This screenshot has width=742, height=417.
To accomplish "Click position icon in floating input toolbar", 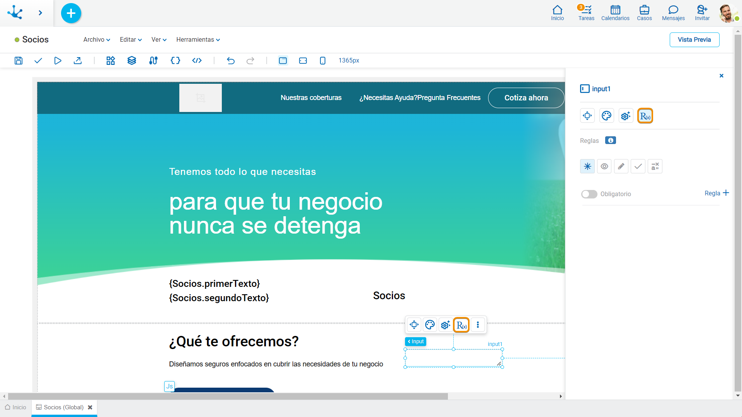I will pyautogui.click(x=414, y=325).
